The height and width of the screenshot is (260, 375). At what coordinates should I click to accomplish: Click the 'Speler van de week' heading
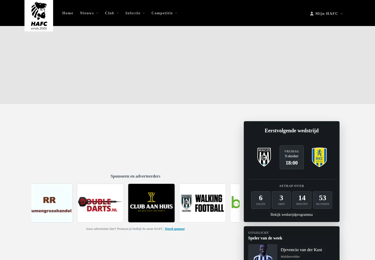tap(265, 238)
